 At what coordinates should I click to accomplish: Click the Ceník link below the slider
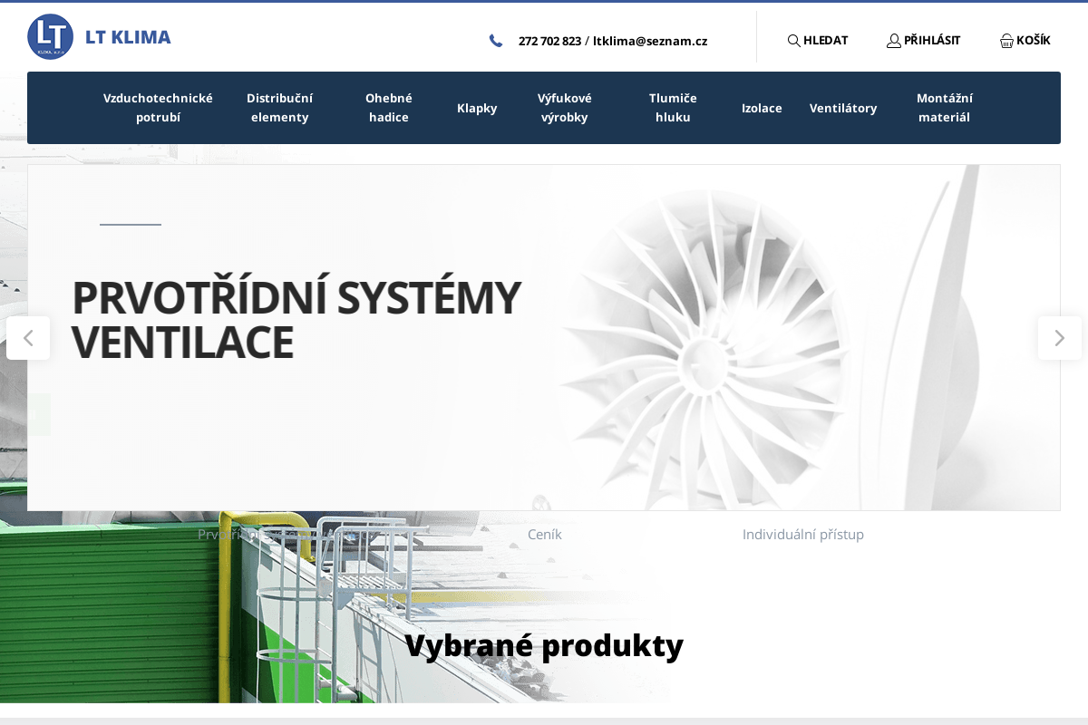point(545,535)
